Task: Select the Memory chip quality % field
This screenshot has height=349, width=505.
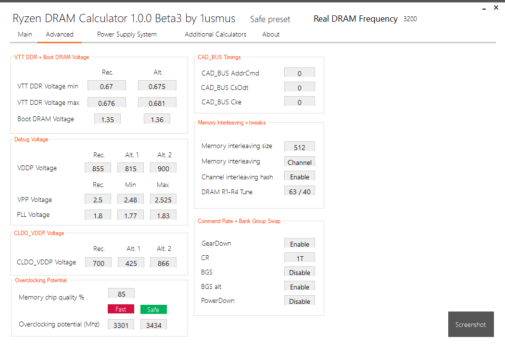Action: [x=121, y=294]
